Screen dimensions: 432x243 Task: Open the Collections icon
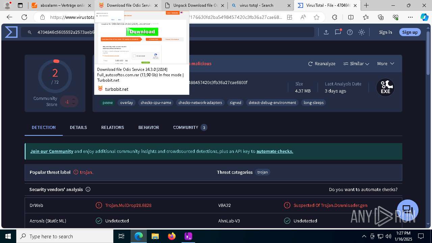(381, 18)
